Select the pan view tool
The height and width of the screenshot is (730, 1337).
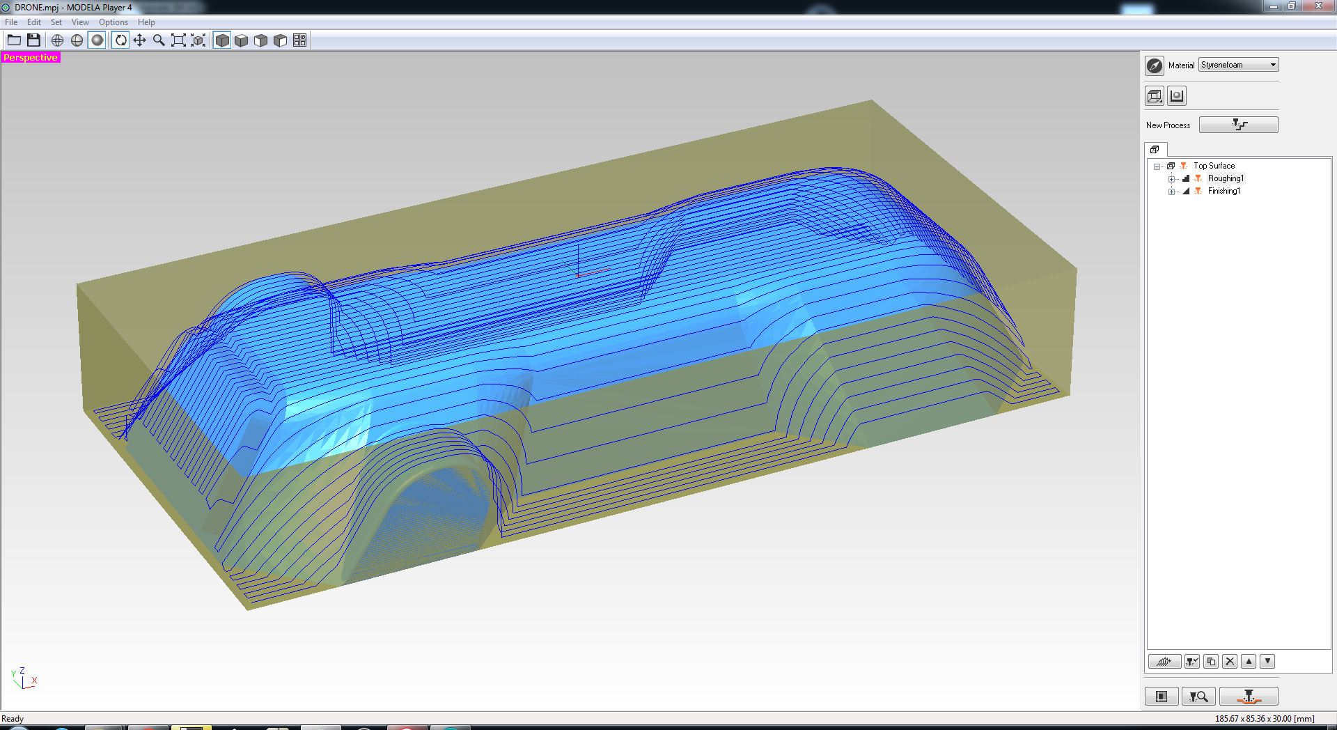pyautogui.click(x=139, y=40)
